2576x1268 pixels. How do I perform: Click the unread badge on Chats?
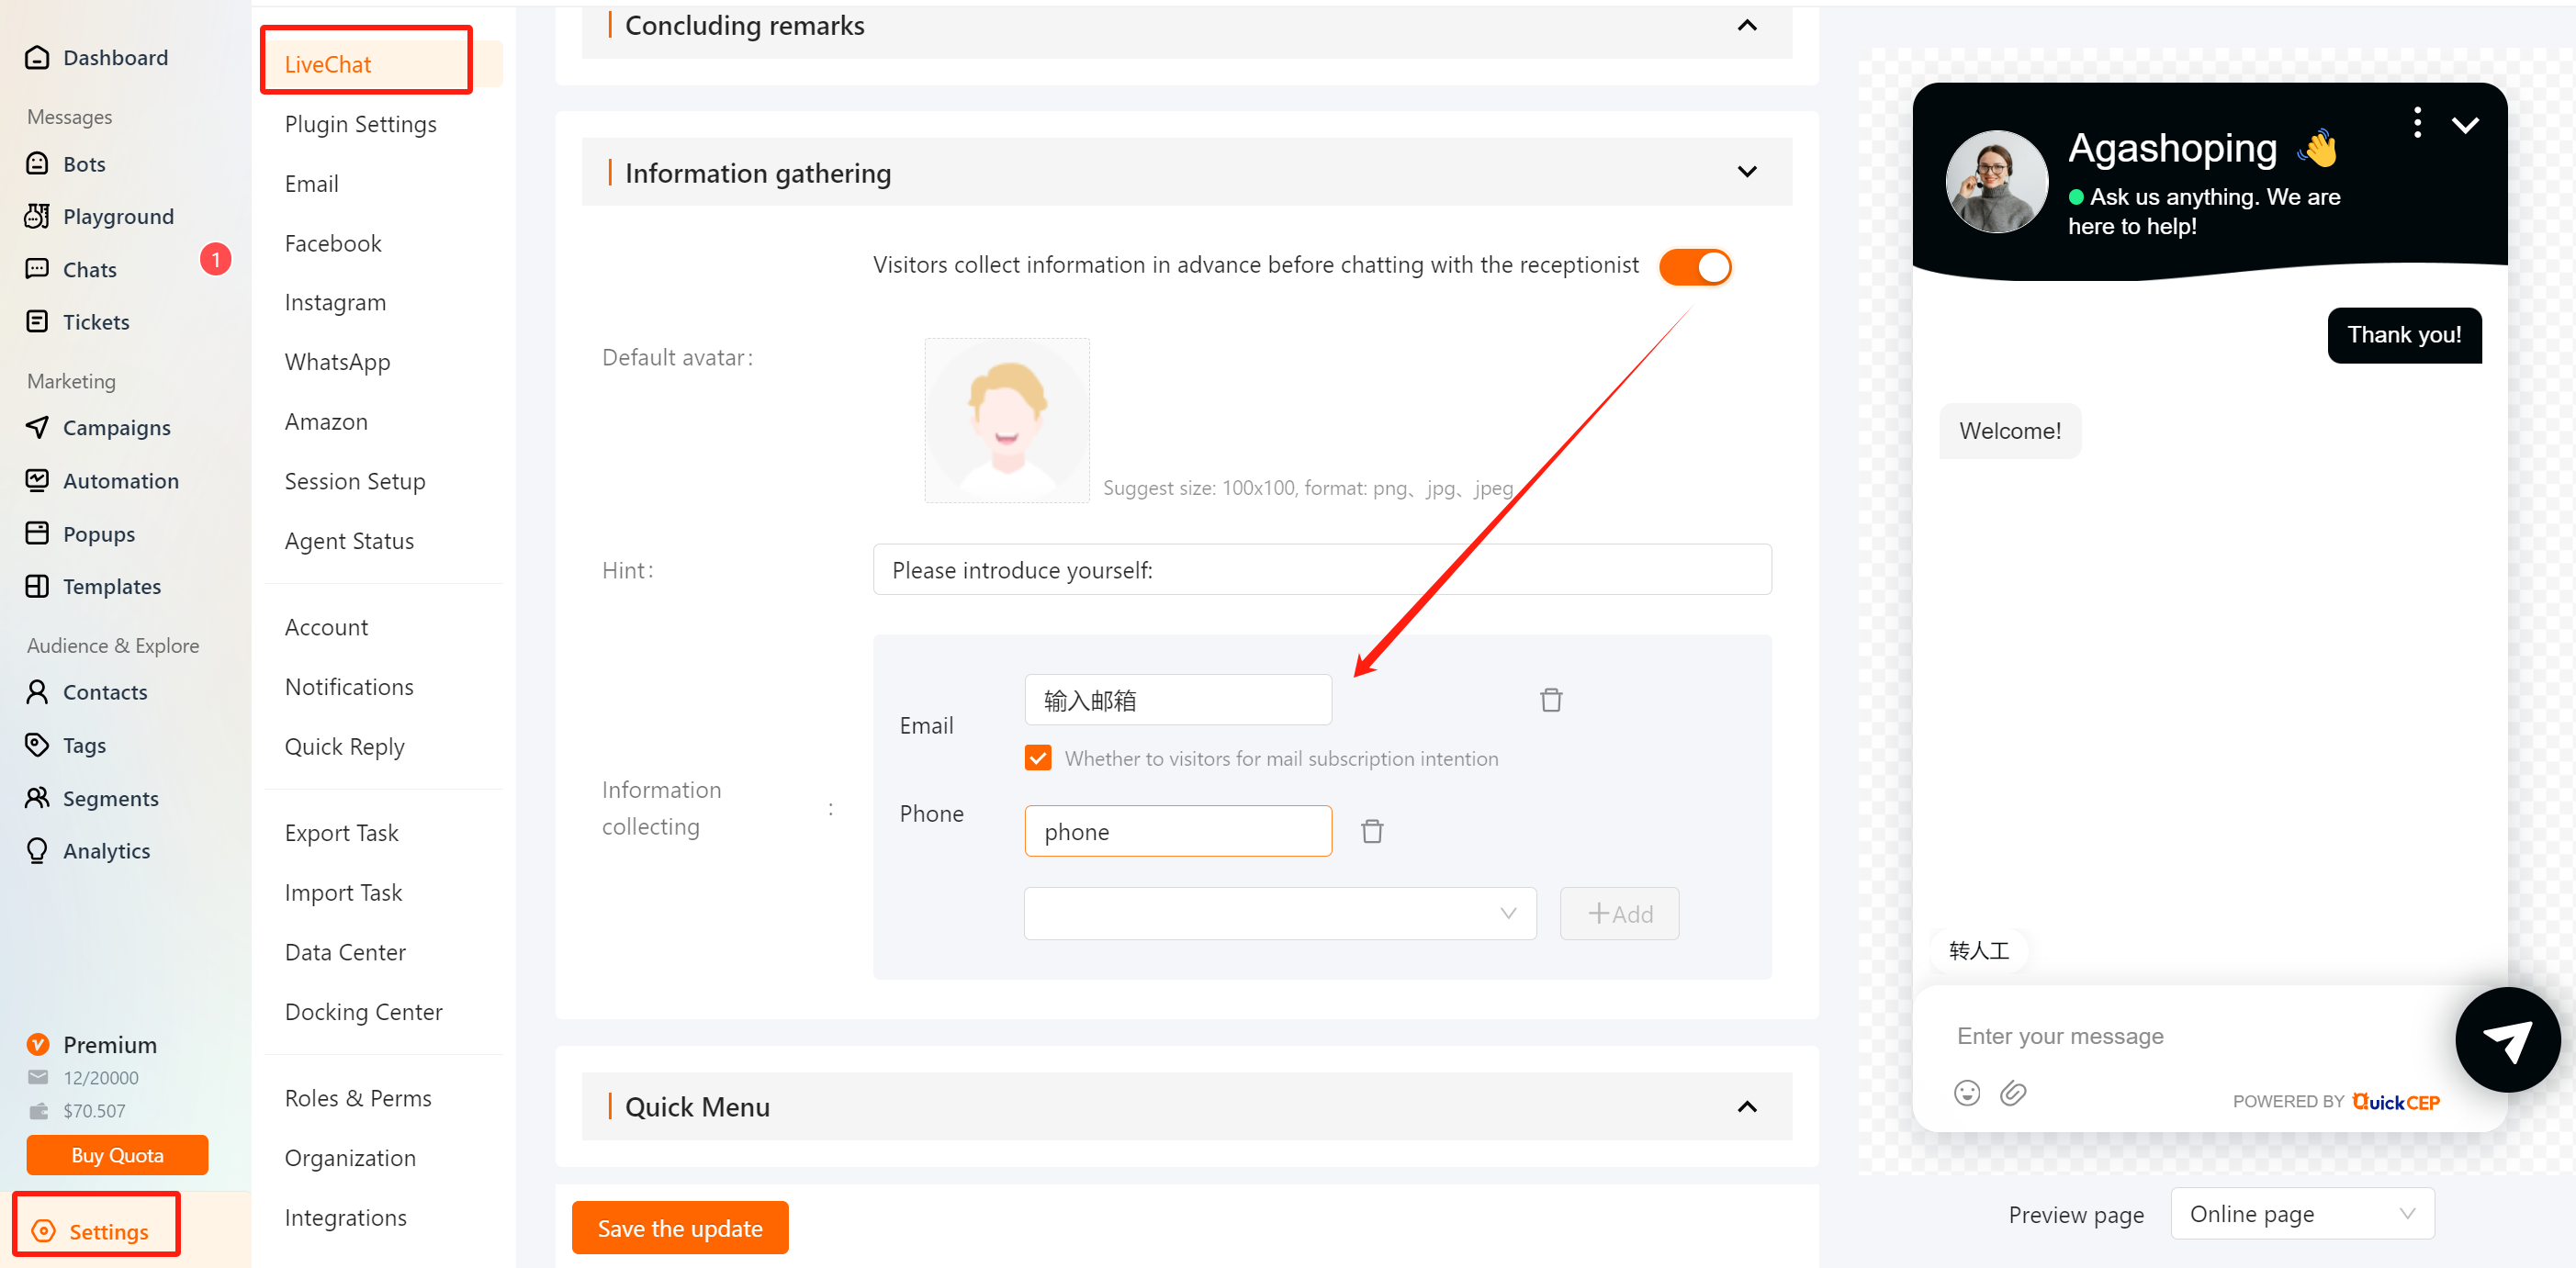pos(216,260)
